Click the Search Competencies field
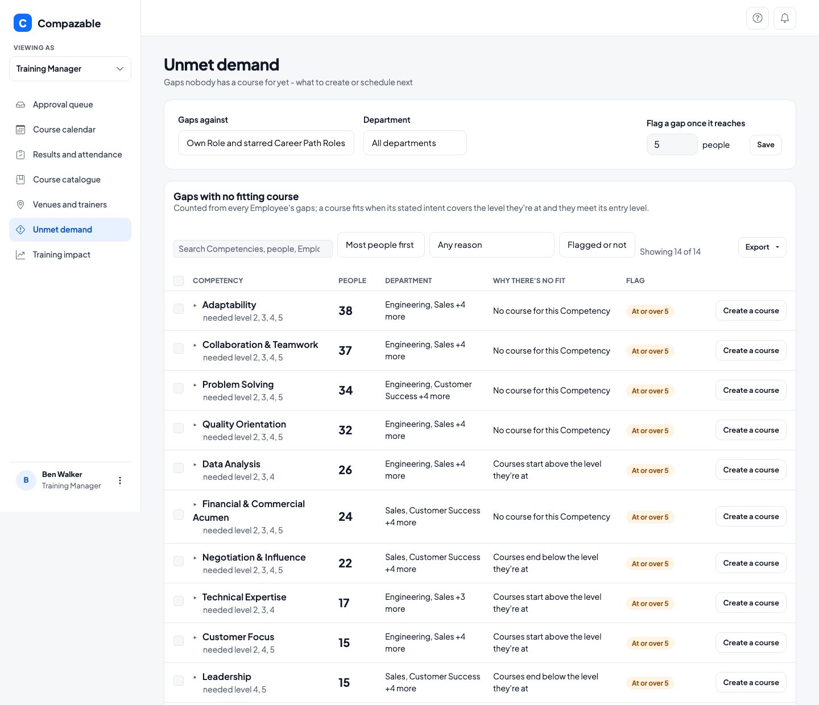Screen dimensions: 819x705 click(x=253, y=248)
